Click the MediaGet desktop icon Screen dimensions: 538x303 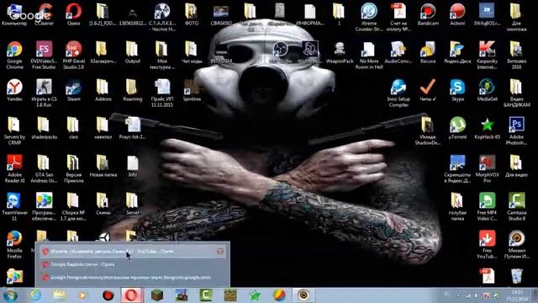(487, 90)
